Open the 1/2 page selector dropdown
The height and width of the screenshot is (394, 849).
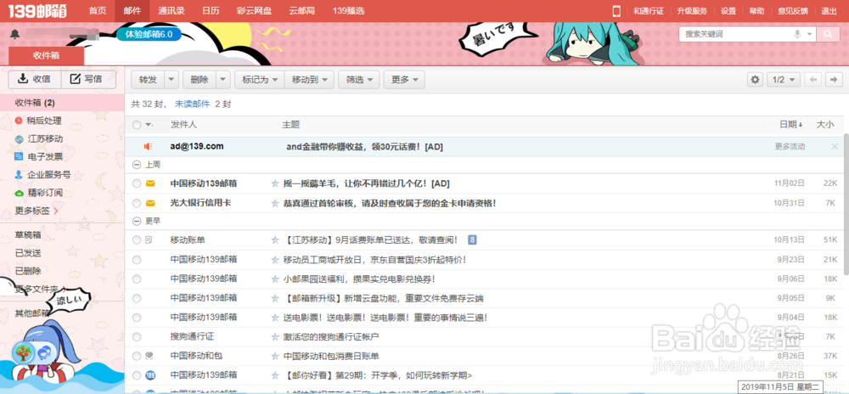pyautogui.click(x=784, y=80)
